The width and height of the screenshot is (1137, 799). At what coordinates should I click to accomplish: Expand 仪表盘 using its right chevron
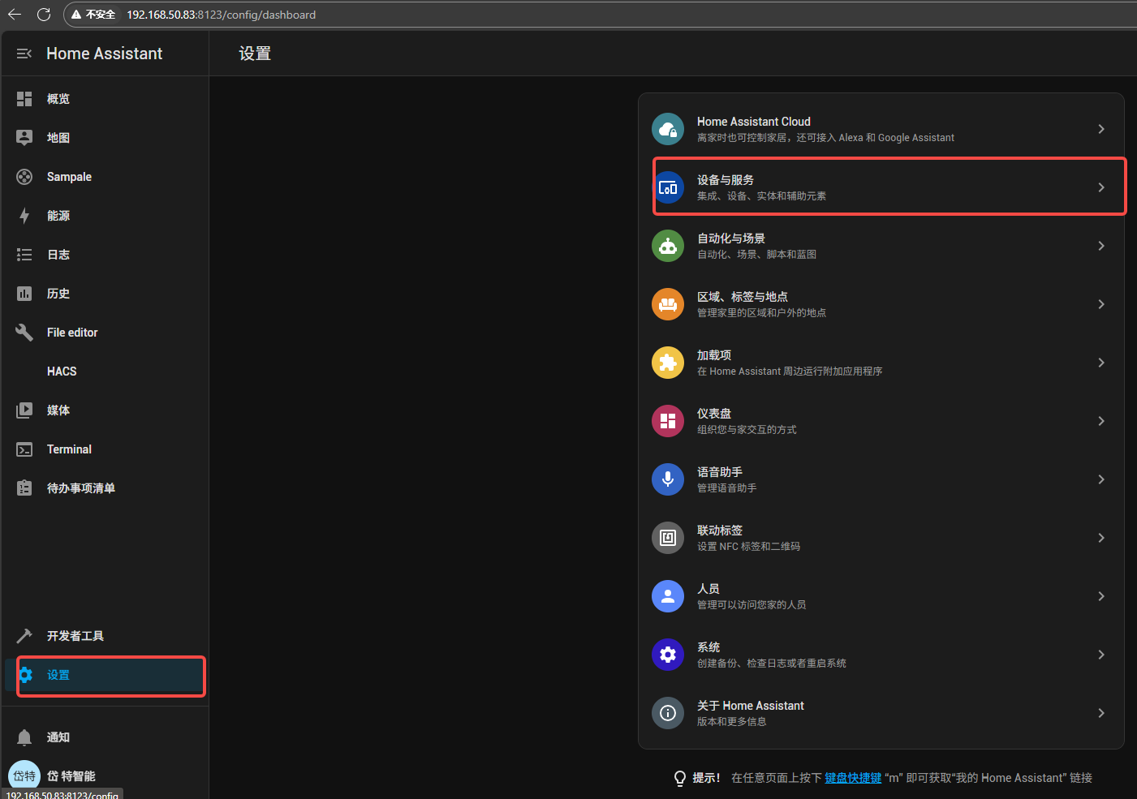(1100, 421)
